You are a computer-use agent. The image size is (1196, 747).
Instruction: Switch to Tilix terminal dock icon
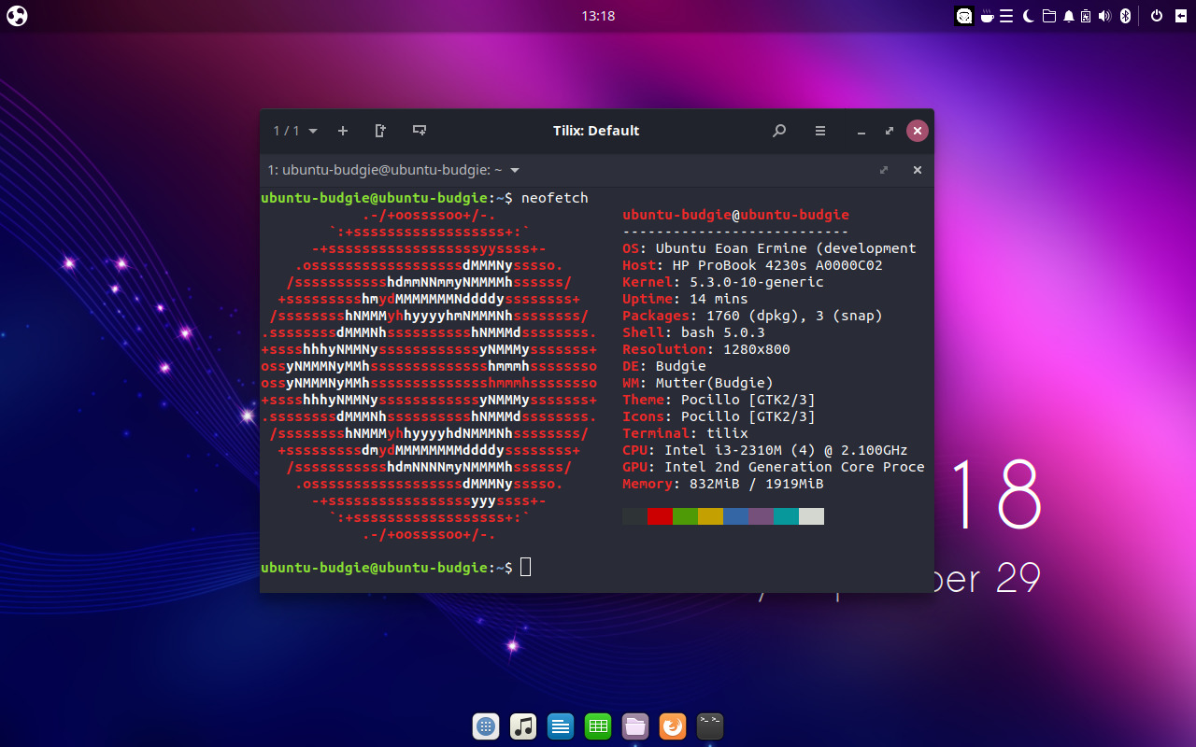point(710,726)
